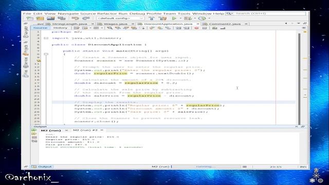329x185 pixels.
Task: Click the Re-run with different parameters icon in Output
Action: pyautogui.click(x=34, y=134)
